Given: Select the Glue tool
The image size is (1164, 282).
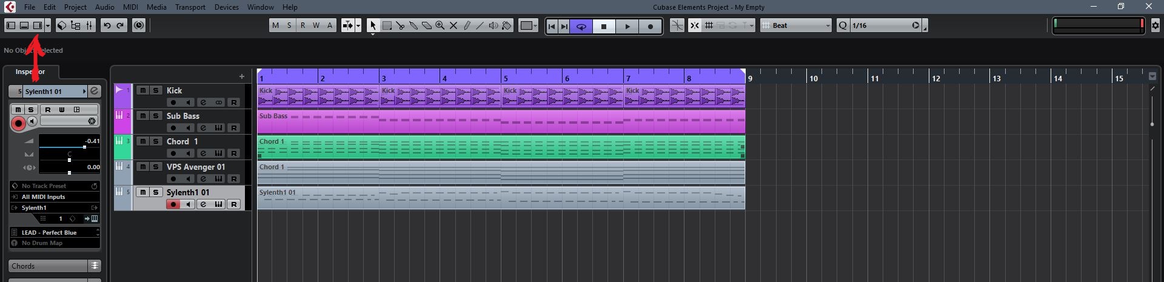Looking at the screenshot, I should [x=413, y=25].
